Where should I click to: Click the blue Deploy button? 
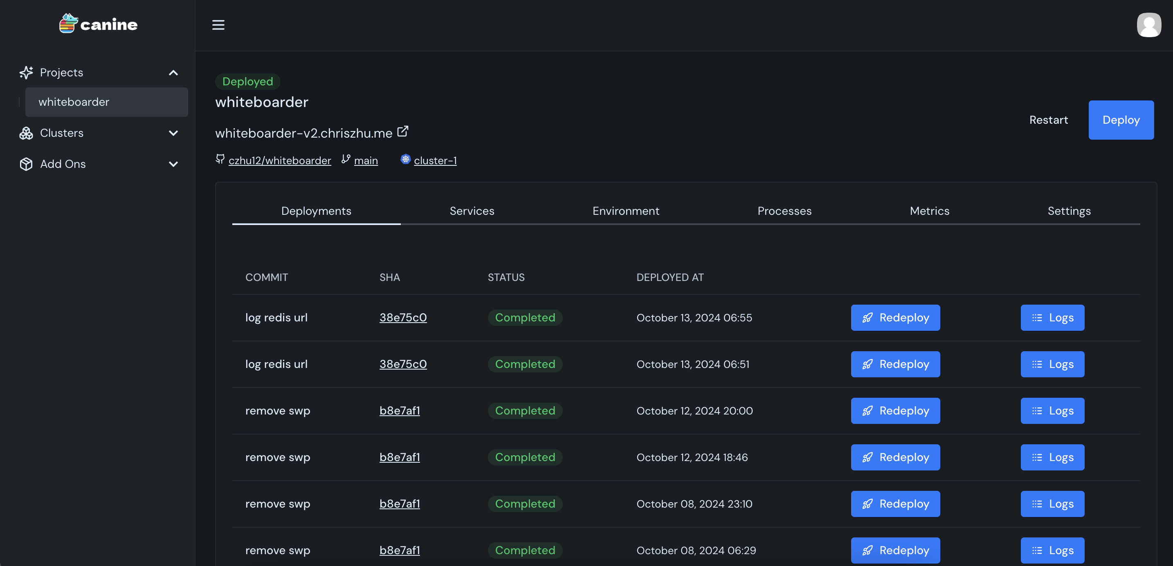1121,120
